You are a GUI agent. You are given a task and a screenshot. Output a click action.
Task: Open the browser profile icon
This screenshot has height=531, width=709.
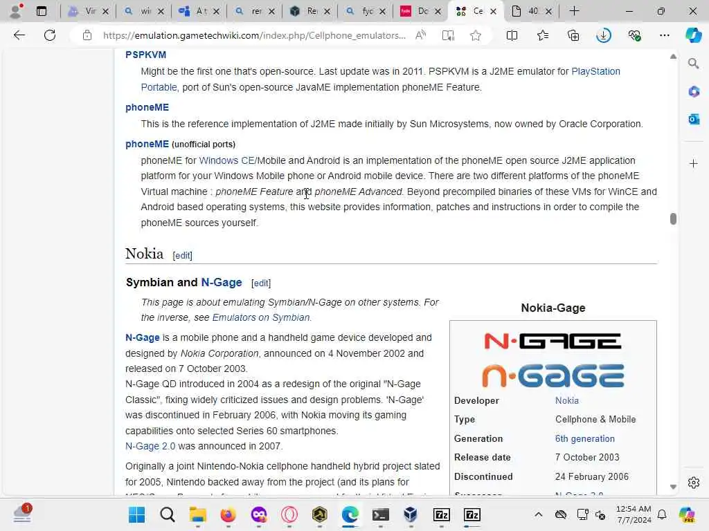(x=17, y=11)
